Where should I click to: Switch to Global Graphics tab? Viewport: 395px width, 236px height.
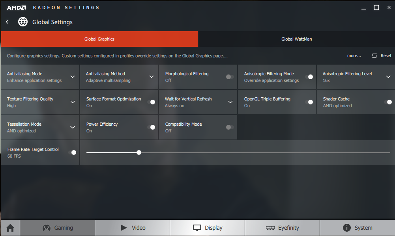99,39
